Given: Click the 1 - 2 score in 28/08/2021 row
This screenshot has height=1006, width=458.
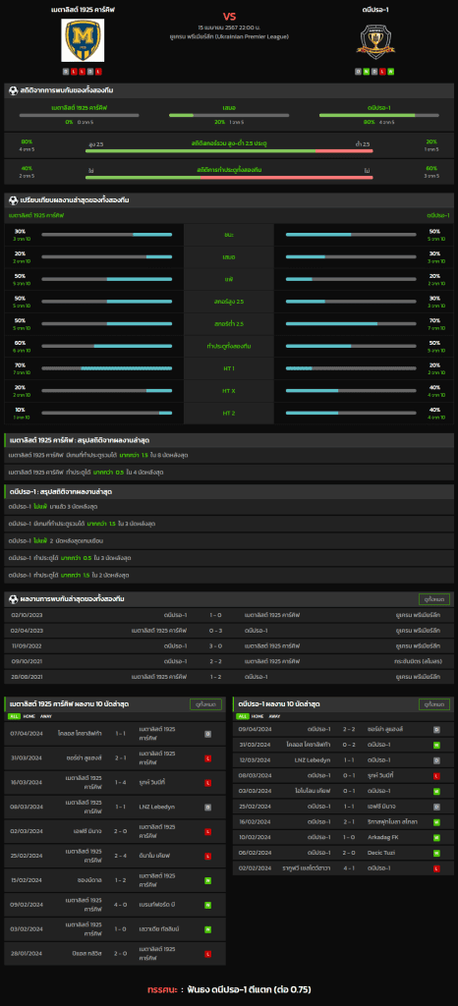Looking at the screenshot, I should [x=215, y=677].
